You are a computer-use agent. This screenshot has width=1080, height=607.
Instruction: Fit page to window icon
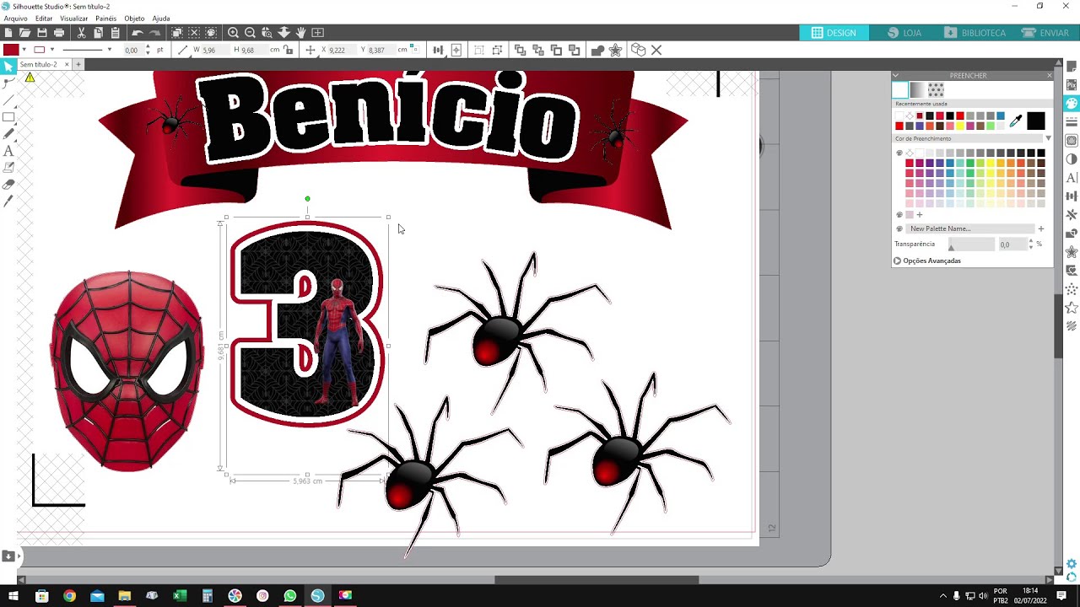point(317,32)
